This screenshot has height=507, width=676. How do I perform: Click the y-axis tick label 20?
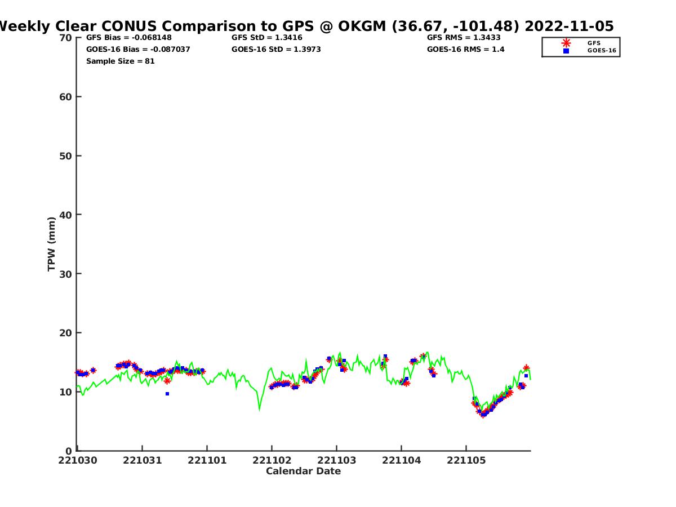click(65, 333)
